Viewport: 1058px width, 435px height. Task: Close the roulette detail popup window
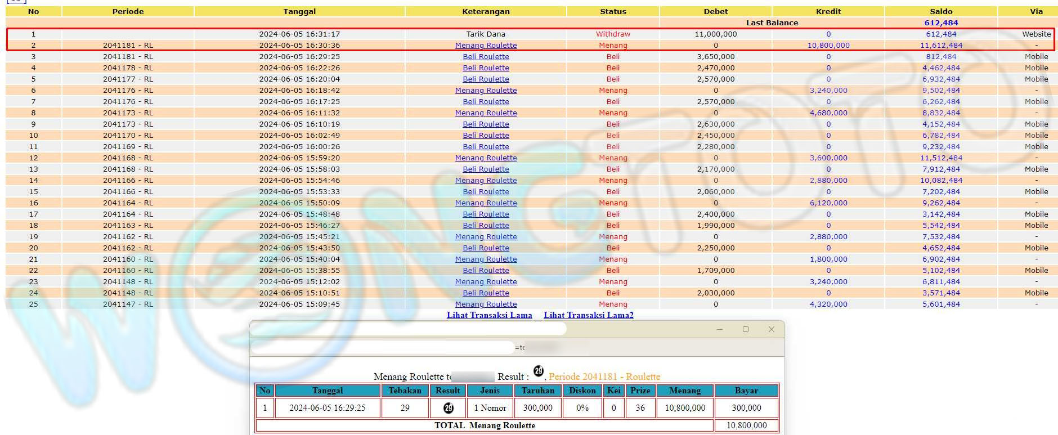click(x=772, y=329)
